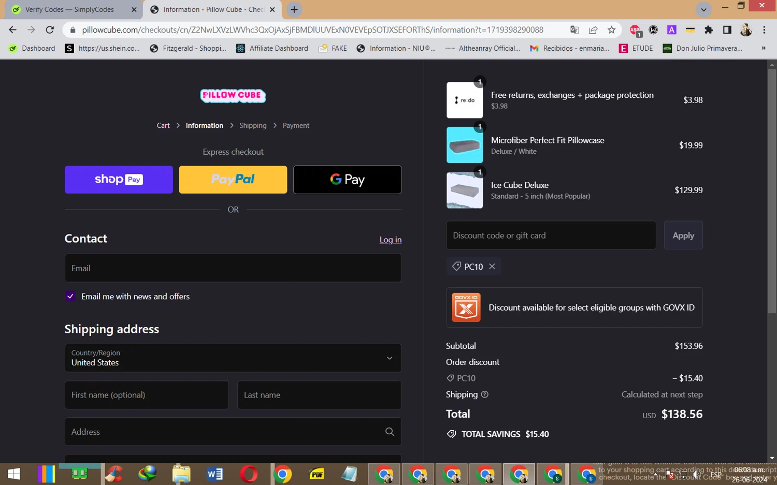Open a new browser tab

pos(294,9)
